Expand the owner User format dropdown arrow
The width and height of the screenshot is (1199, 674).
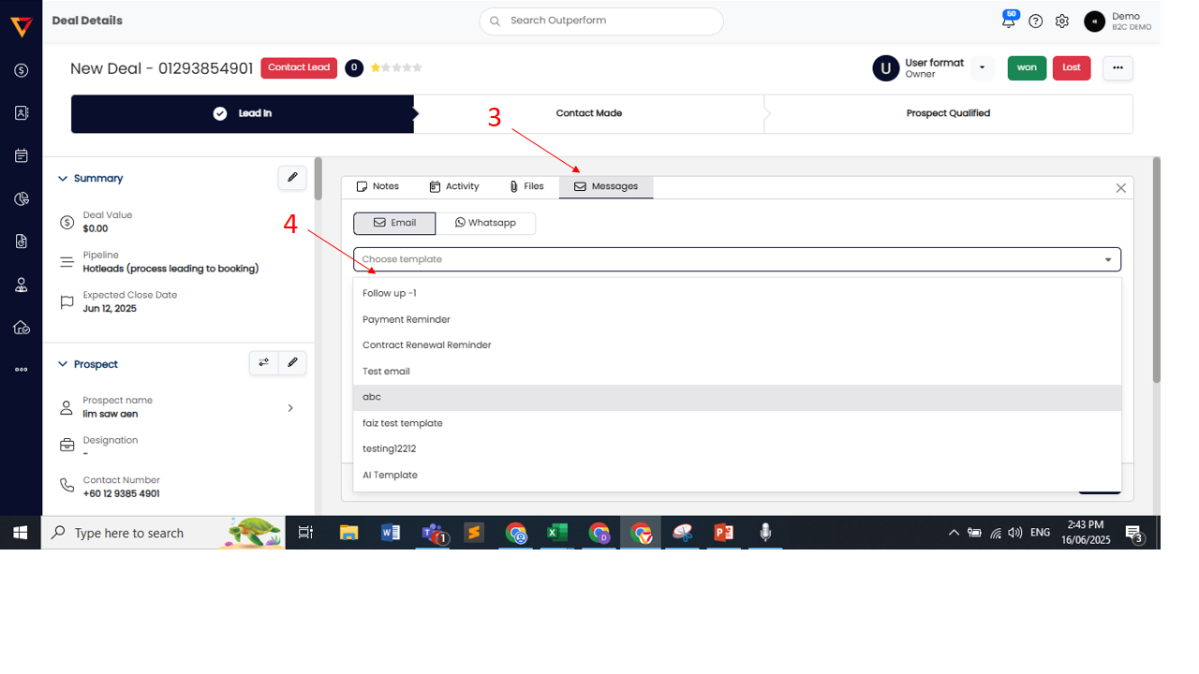pos(982,68)
